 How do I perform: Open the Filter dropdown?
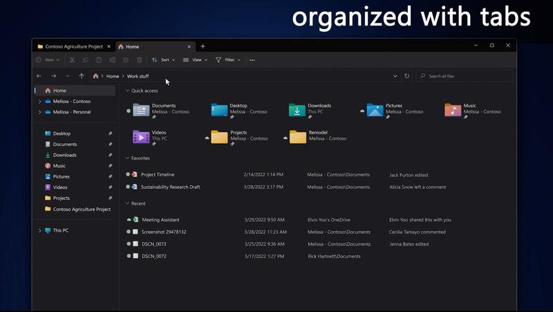coord(228,60)
